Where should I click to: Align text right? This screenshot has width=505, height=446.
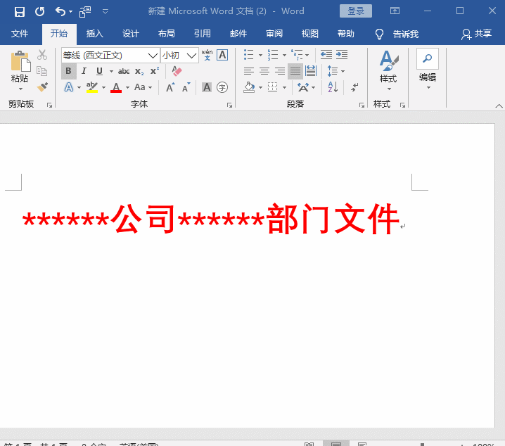click(279, 71)
